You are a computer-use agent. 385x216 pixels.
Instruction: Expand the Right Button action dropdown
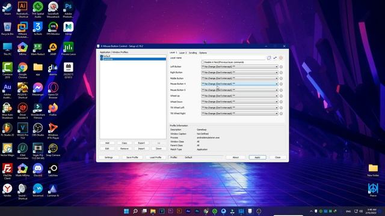(x=277, y=73)
